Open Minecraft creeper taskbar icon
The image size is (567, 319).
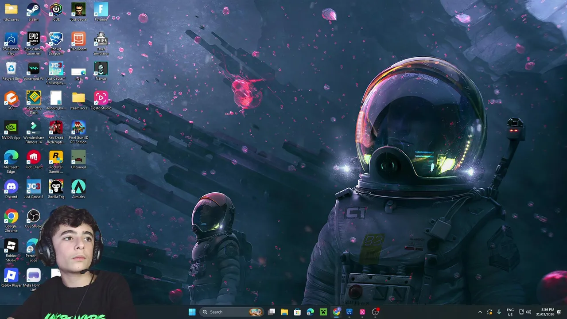pos(323,312)
